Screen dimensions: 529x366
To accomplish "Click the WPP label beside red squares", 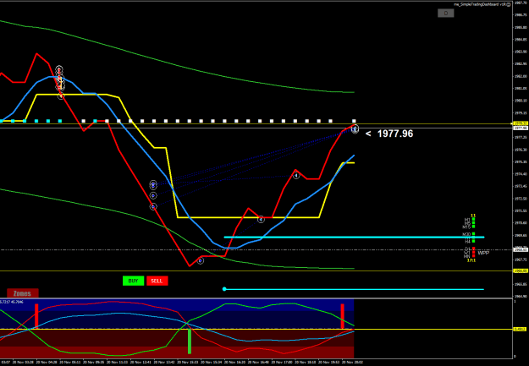I will 483,253.
